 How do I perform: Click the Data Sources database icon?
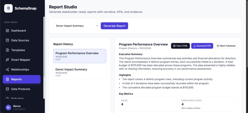7,40
